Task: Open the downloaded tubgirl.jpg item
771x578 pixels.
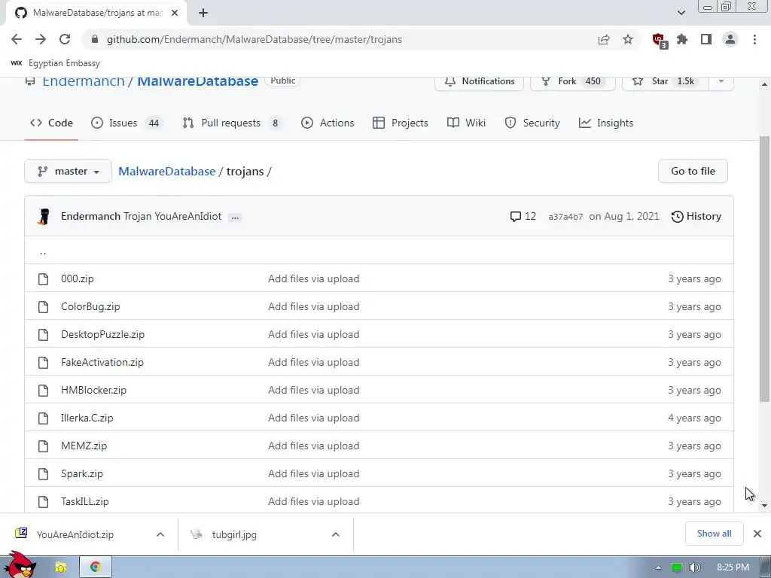Action: click(234, 535)
